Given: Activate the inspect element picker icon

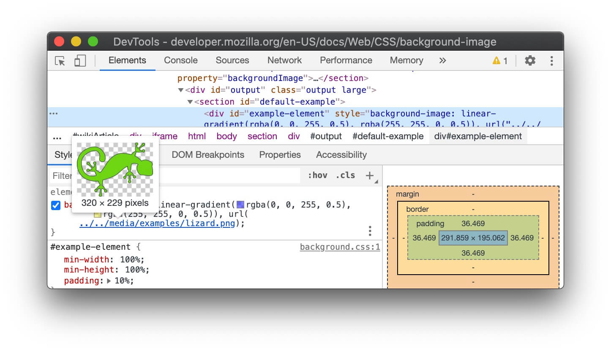Looking at the screenshot, I should click(x=60, y=61).
